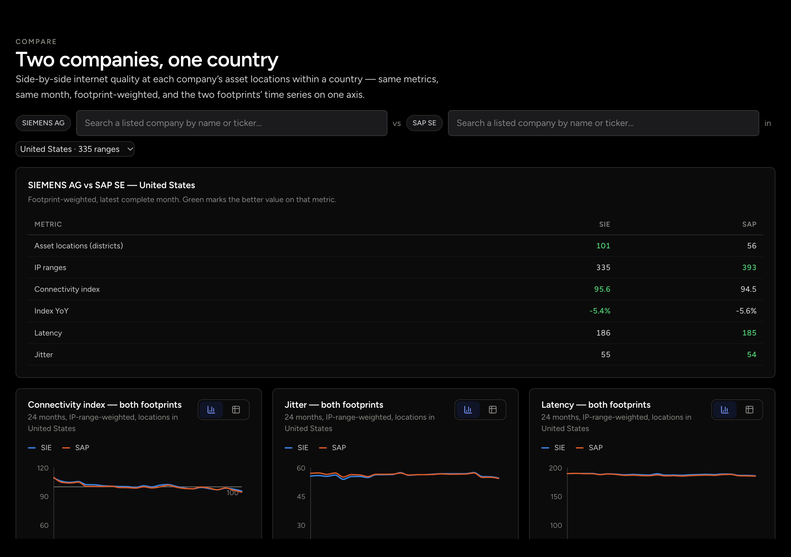This screenshot has width=791, height=557.
Task: Toggle SAP series in Latency legend
Action: pos(589,448)
